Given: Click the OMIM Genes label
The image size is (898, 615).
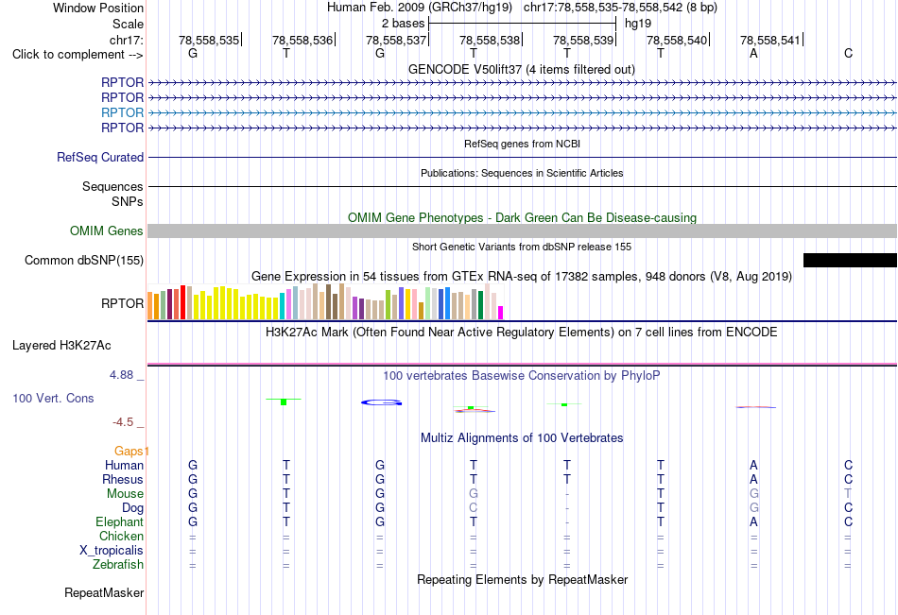Looking at the screenshot, I should (x=106, y=231).
